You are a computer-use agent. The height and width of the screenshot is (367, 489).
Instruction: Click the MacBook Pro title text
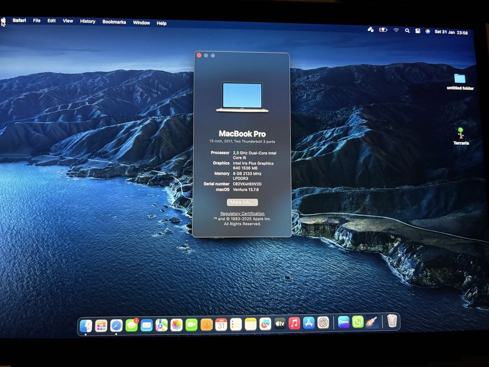tap(242, 134)
